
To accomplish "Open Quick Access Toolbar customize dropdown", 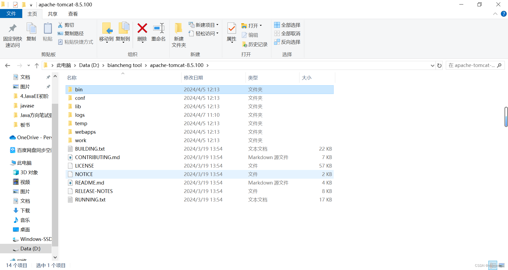I will pyautogui.click(x=31, y=5).
